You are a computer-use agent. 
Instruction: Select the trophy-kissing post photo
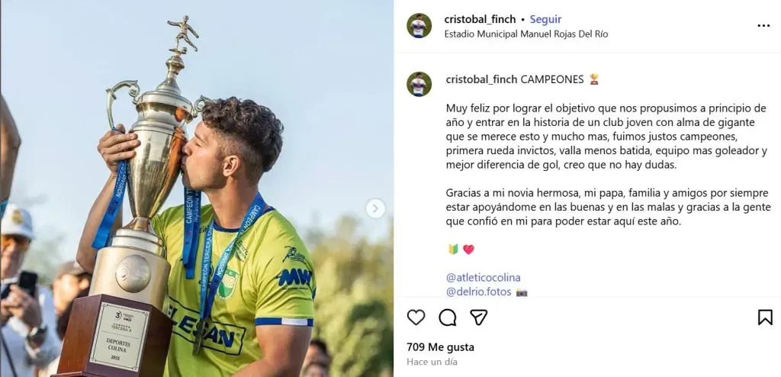click(x=197, y=188)
